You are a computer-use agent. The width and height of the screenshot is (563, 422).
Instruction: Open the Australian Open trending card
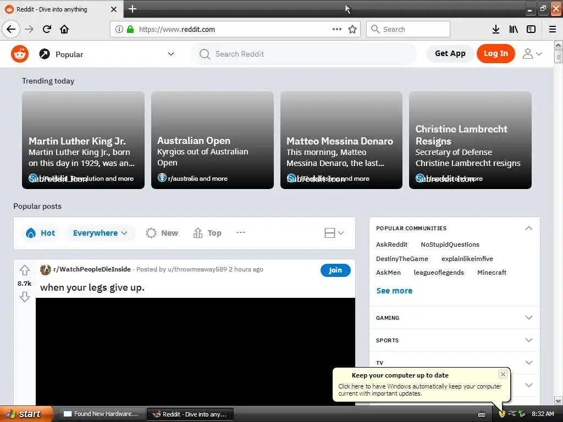(212, 140)
